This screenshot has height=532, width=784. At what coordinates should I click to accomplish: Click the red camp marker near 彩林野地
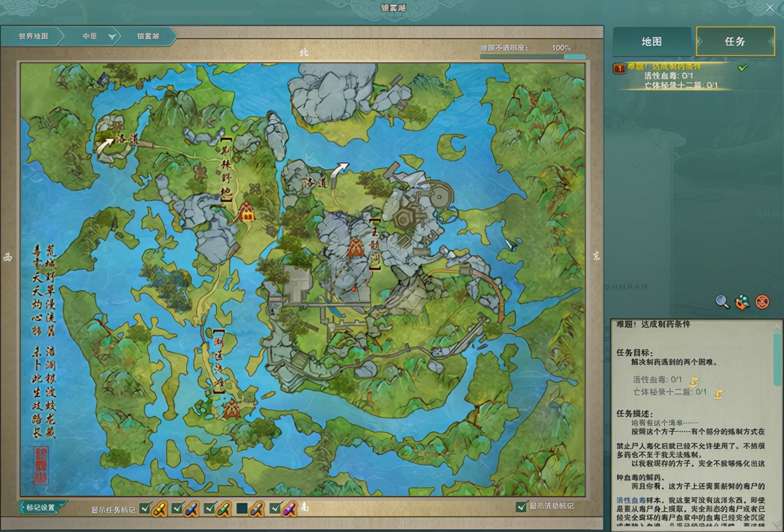246,212
